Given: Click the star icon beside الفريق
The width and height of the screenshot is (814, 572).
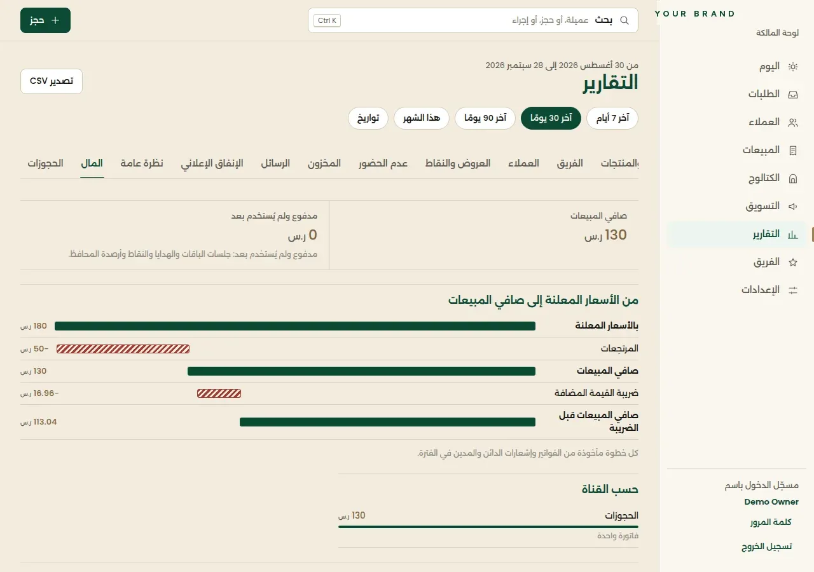Looking at the screenshot, I should 793,262.
